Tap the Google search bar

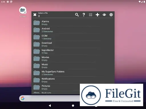tap(49, 98)
